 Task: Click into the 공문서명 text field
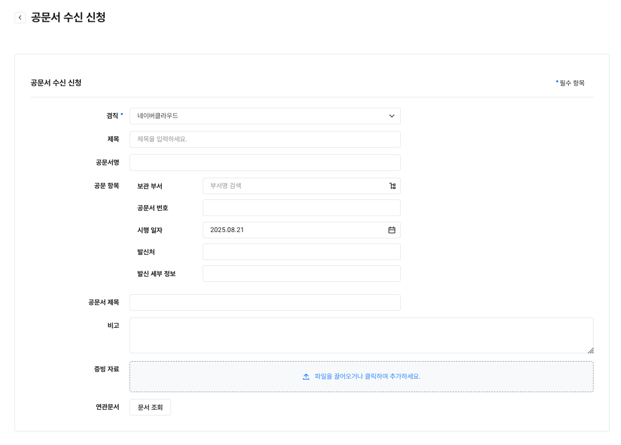pos(264,163)
